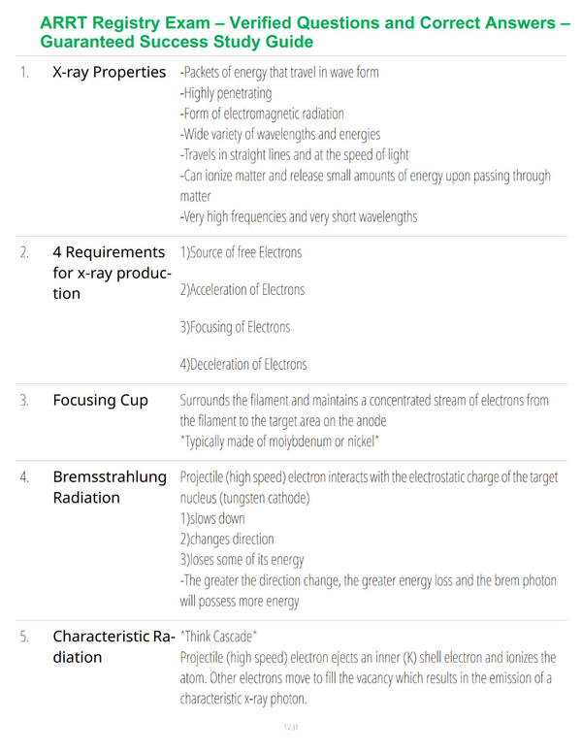Click the Bremsstrahlung Radiation term
This screenshot has width=582, height=753.
click(x=110, y=487)
